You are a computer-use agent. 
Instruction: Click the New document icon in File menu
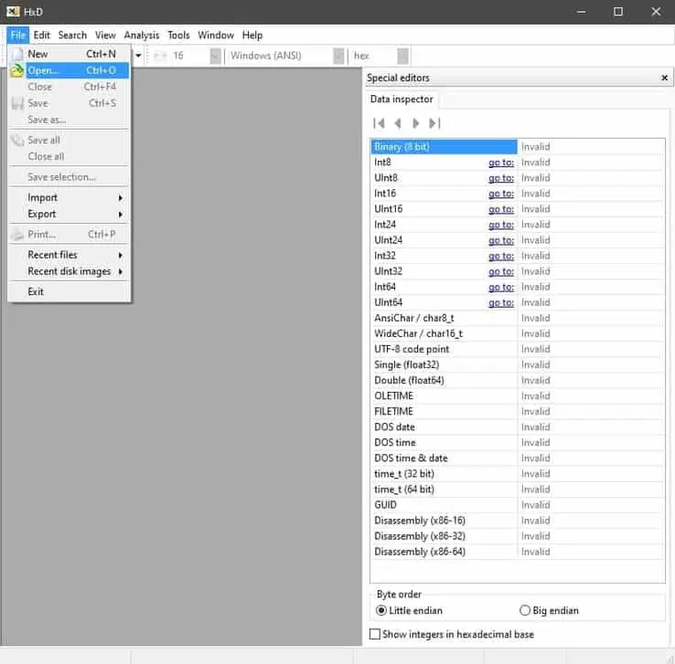pos(17,54)
